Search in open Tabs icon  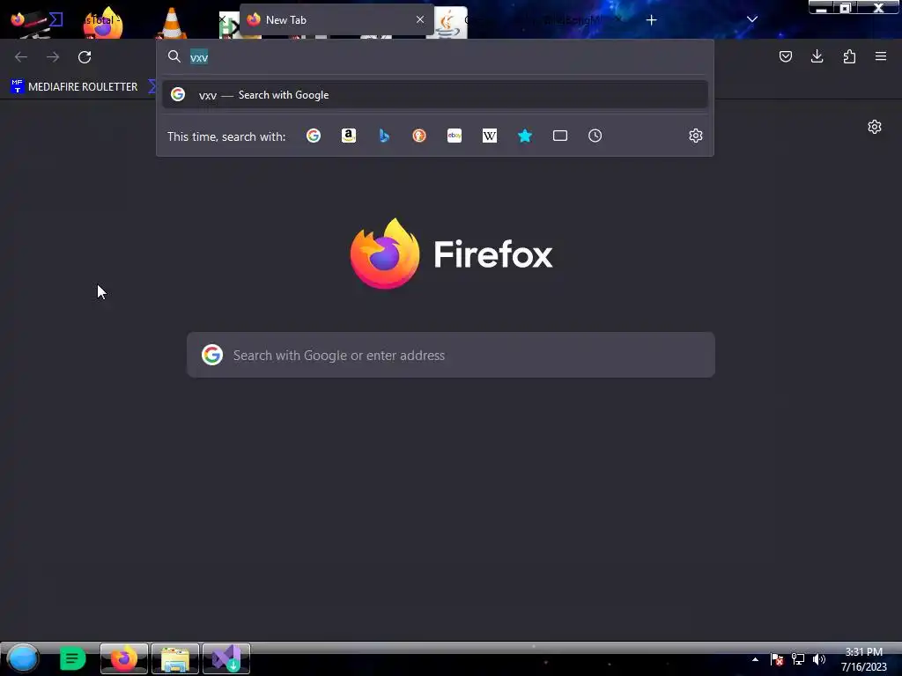pyautogui.click(x=559, y=136)
